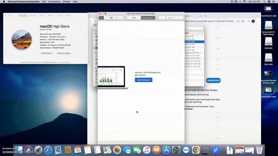The height and width of the screenshot is (156, 278).
Task: Bookmark this page with the star icon
Action: pyautogui.click(x=243, y=21)
